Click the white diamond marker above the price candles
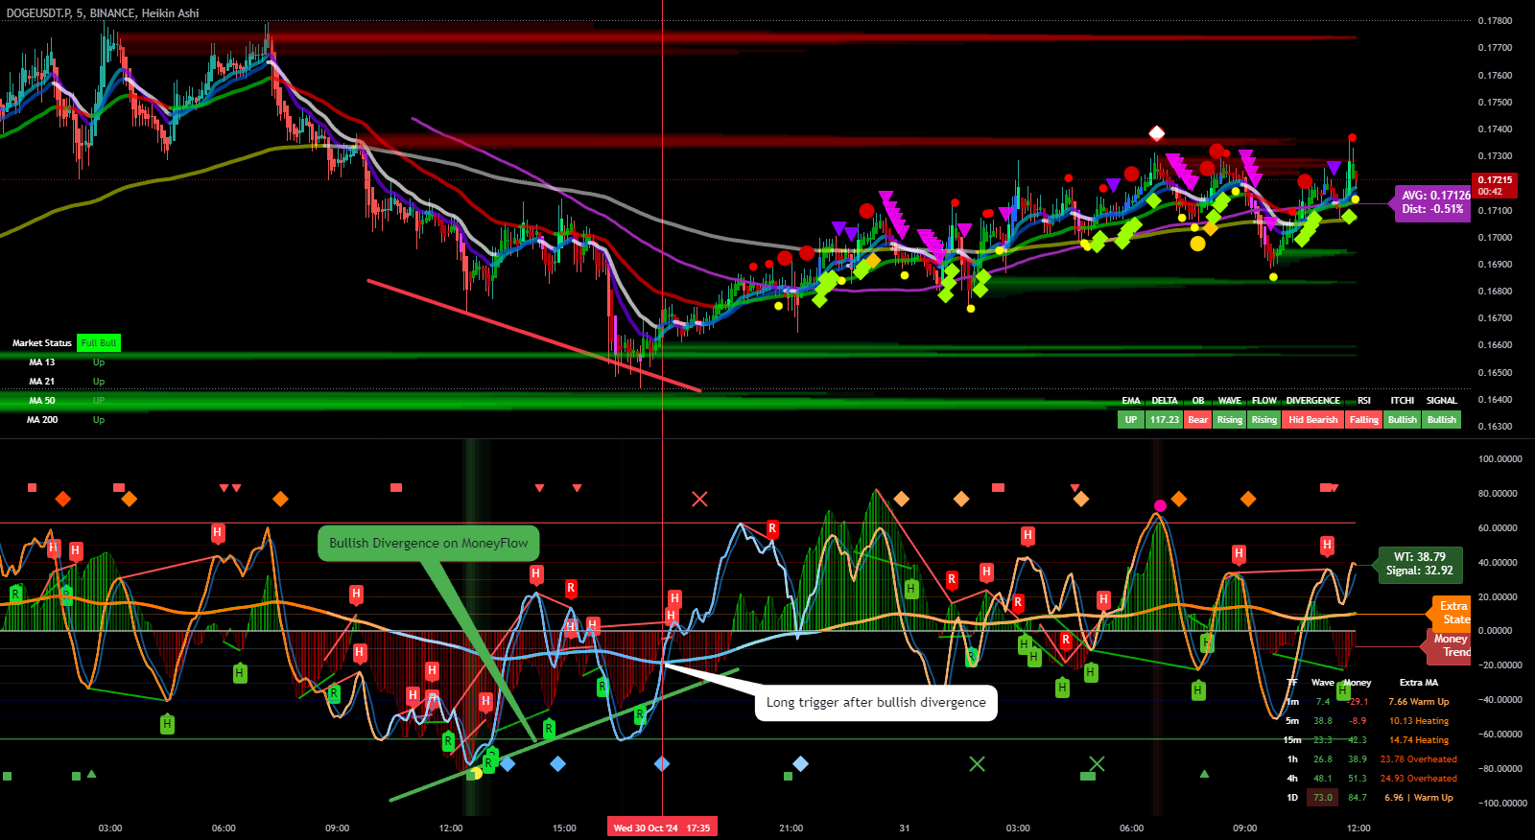The height and width of the screenshot is (840, 1535). 1157,133
